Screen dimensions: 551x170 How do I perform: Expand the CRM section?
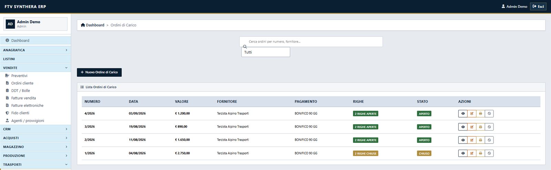(35, 129)
